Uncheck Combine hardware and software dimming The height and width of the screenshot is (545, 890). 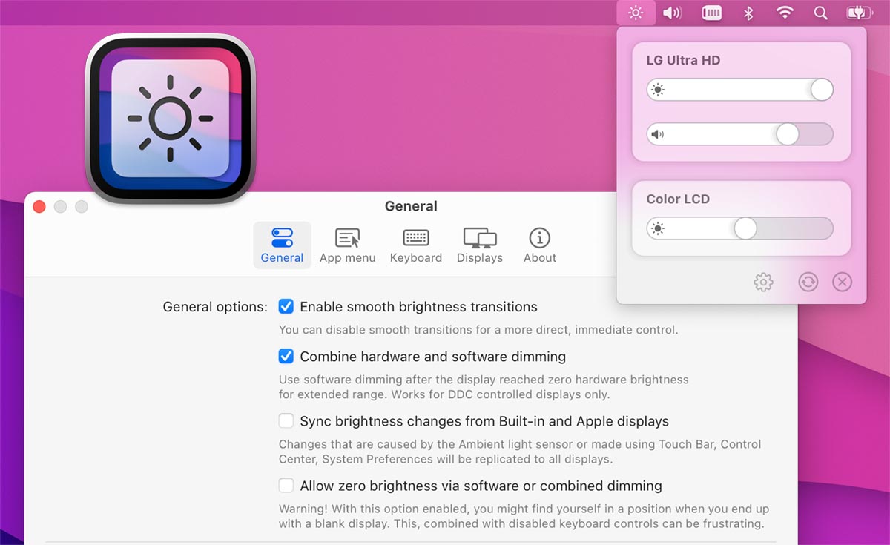pos(286,357)
